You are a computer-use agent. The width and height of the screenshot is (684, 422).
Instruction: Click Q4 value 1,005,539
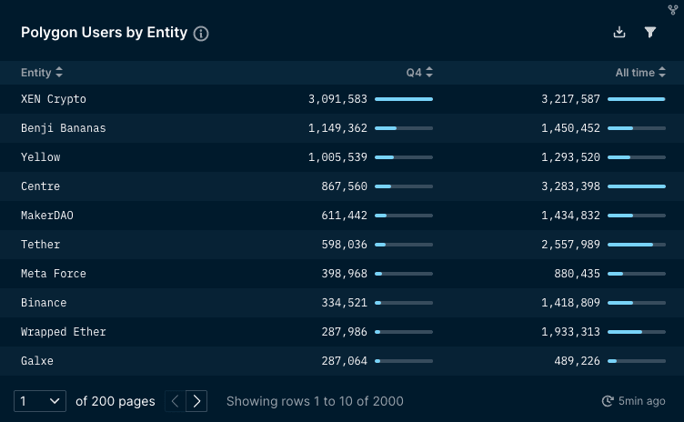pyautogui.click(x=337, y=157)
